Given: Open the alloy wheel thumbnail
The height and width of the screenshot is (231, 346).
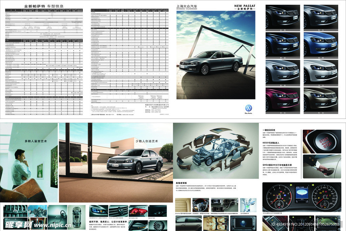Looking at the screenshot, I should coord(158,226).
